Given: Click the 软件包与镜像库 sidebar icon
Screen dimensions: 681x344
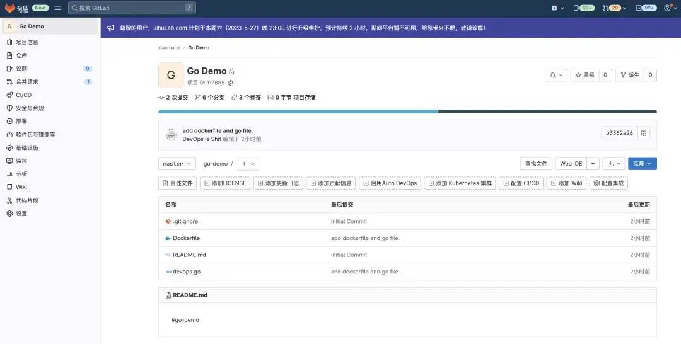Looking at the screenshot, I should [x=9, y=134].
